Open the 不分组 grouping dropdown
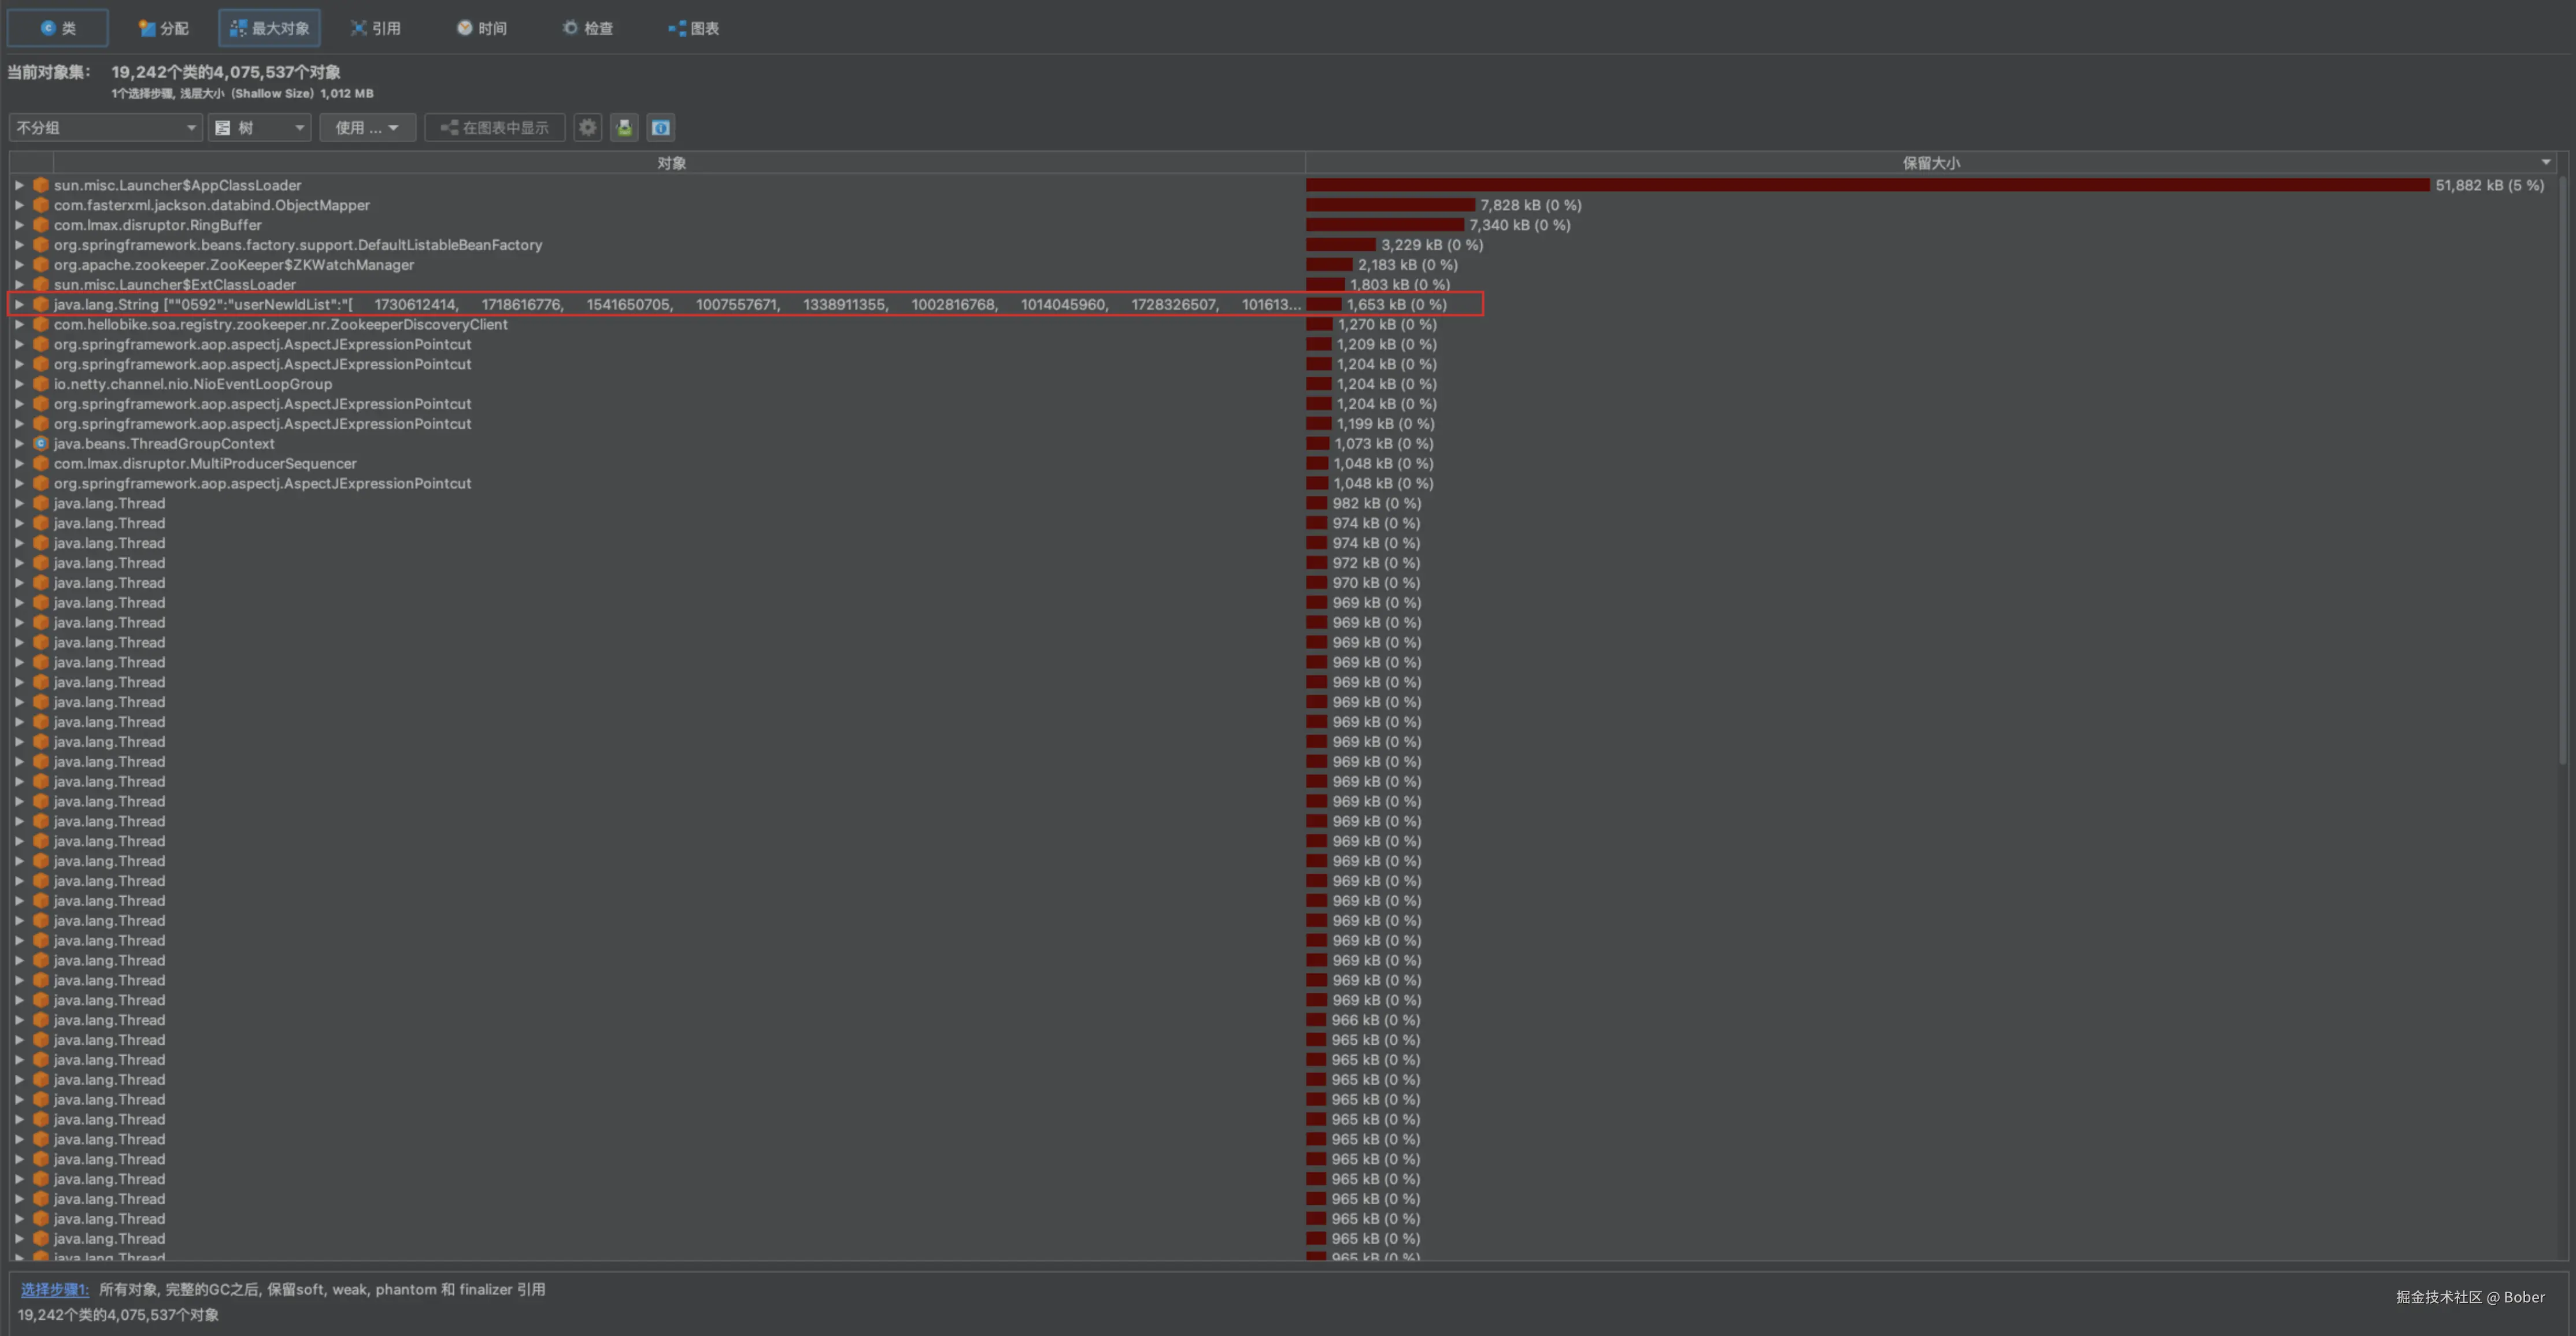Screen dimensions: 2576x1336 (x=105, y=127)
